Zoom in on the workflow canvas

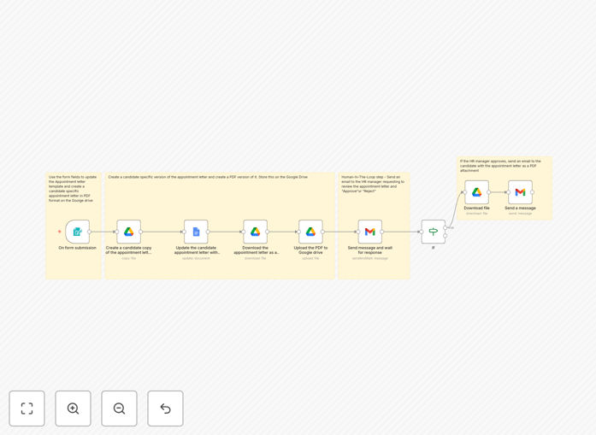[73, 409]
